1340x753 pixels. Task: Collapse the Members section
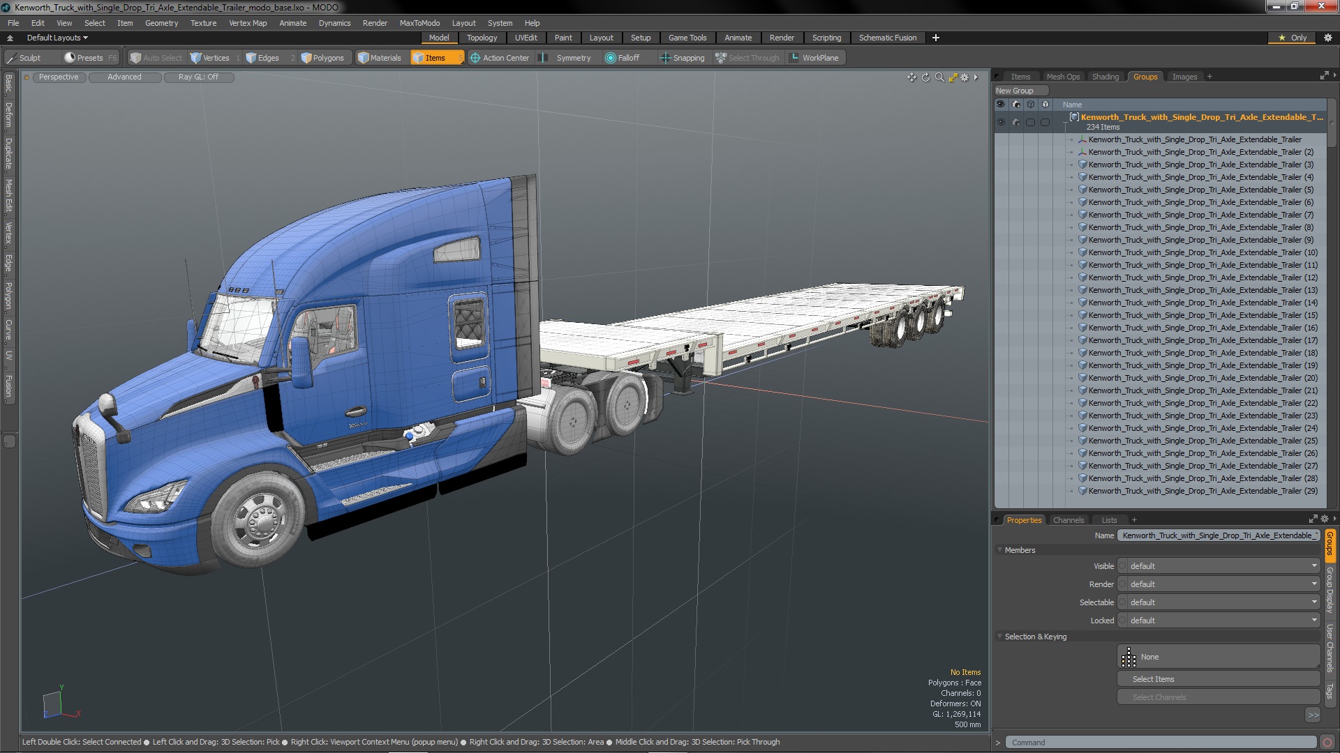(x=999, y=550)
